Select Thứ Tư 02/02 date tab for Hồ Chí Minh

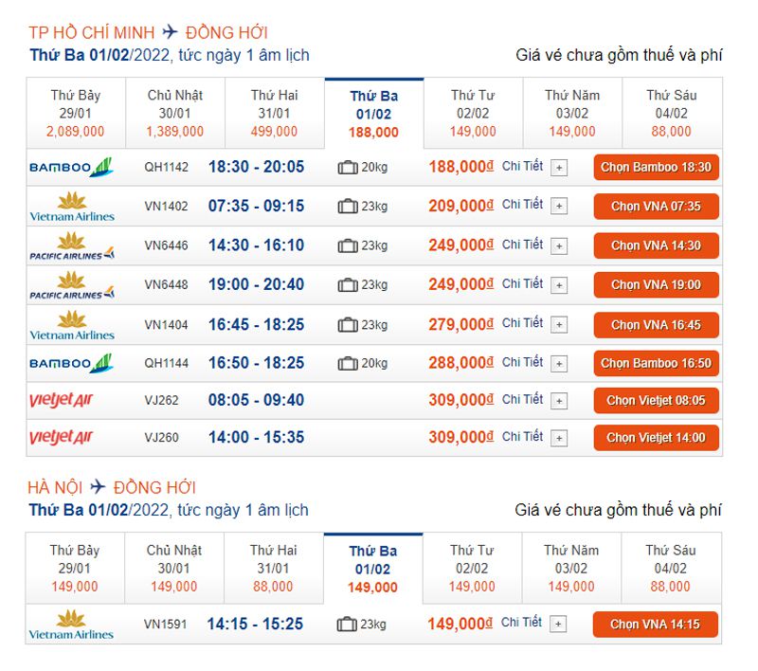pyautogui.click(x=473, y=113)
